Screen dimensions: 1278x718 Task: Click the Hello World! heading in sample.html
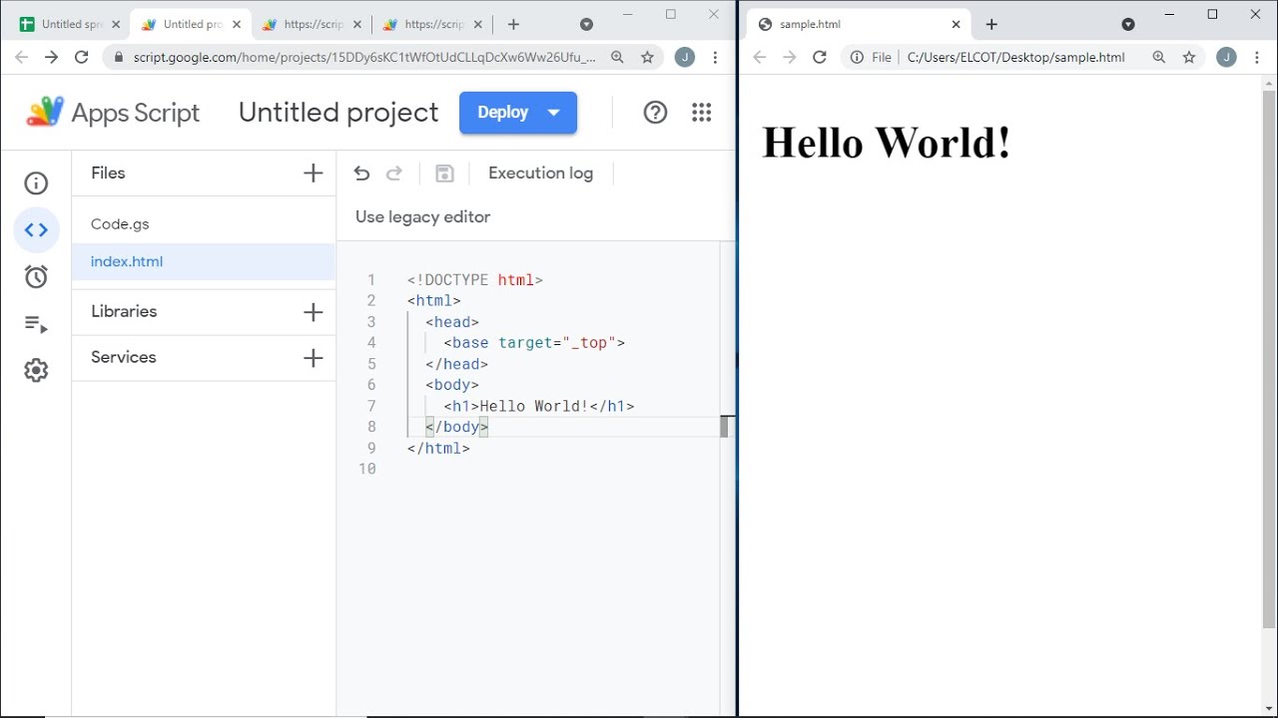(x=887, y=143)
